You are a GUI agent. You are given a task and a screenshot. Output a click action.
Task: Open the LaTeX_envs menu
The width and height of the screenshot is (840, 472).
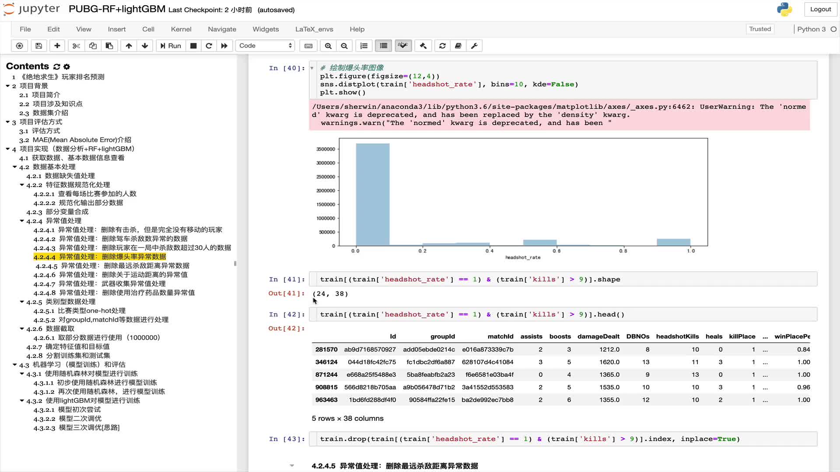[x=314, y=29]
